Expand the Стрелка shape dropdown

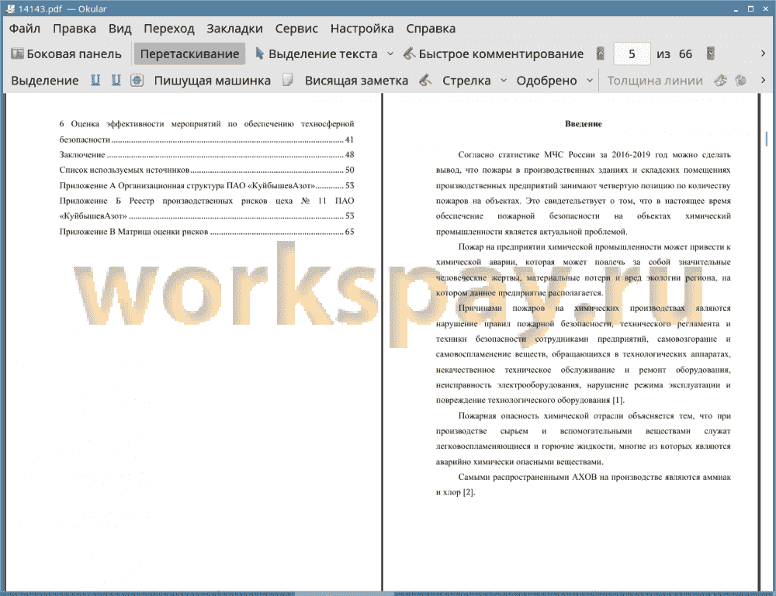[x=504, y=80]
